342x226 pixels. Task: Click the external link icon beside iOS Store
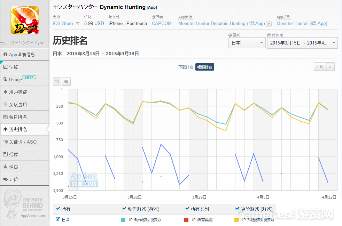click(77, 24)
